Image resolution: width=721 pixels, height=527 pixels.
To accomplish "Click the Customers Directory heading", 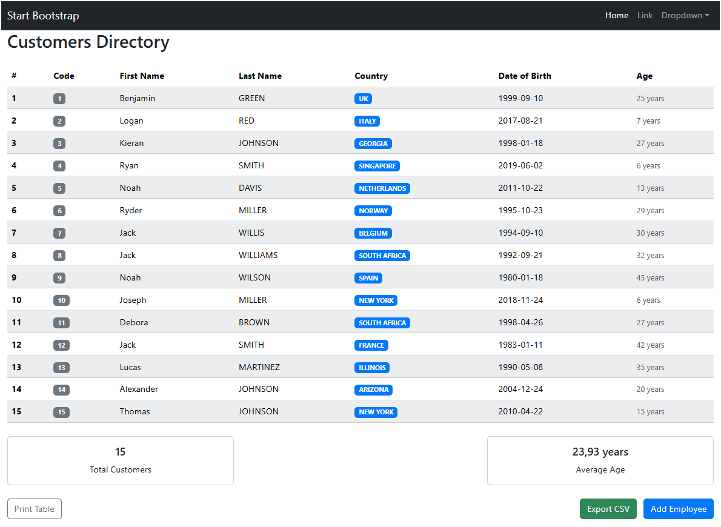I will 88,42.
